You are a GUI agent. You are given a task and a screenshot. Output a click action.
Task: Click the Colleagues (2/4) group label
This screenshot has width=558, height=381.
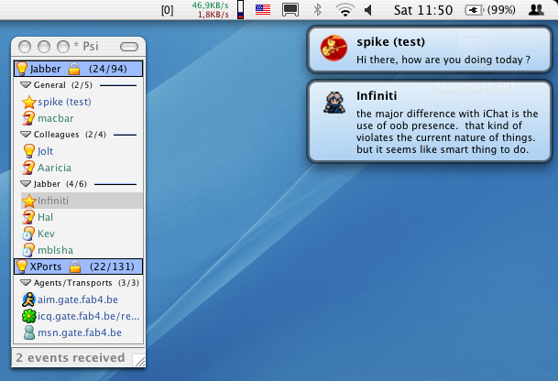pyautogui.click(x=70, y=135)
